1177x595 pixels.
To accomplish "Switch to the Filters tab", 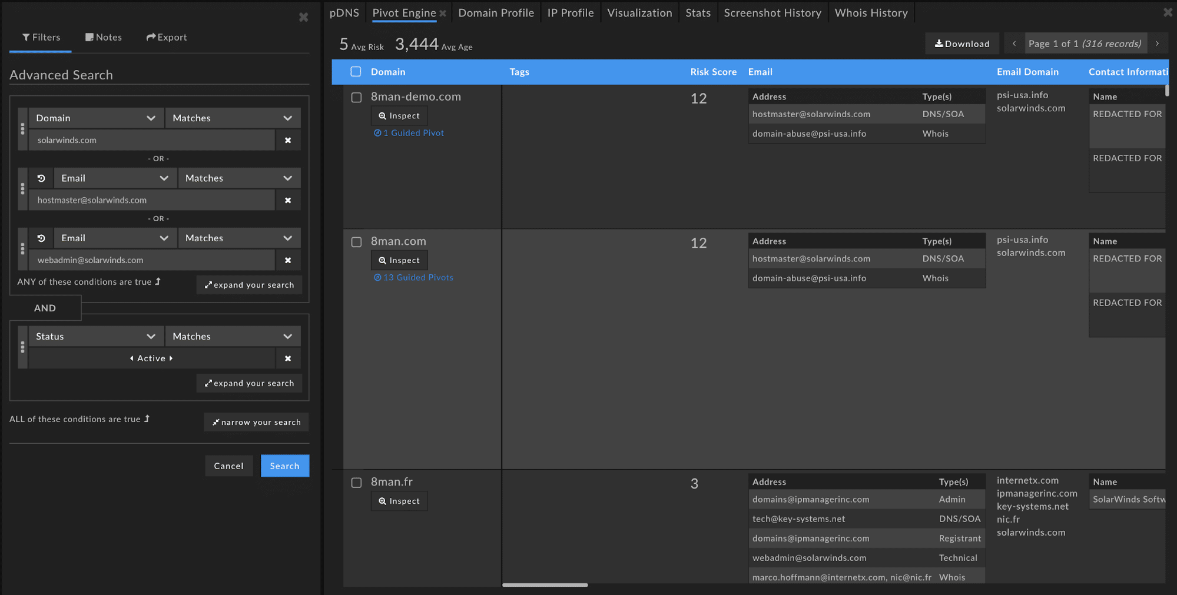I will [41, 38].
